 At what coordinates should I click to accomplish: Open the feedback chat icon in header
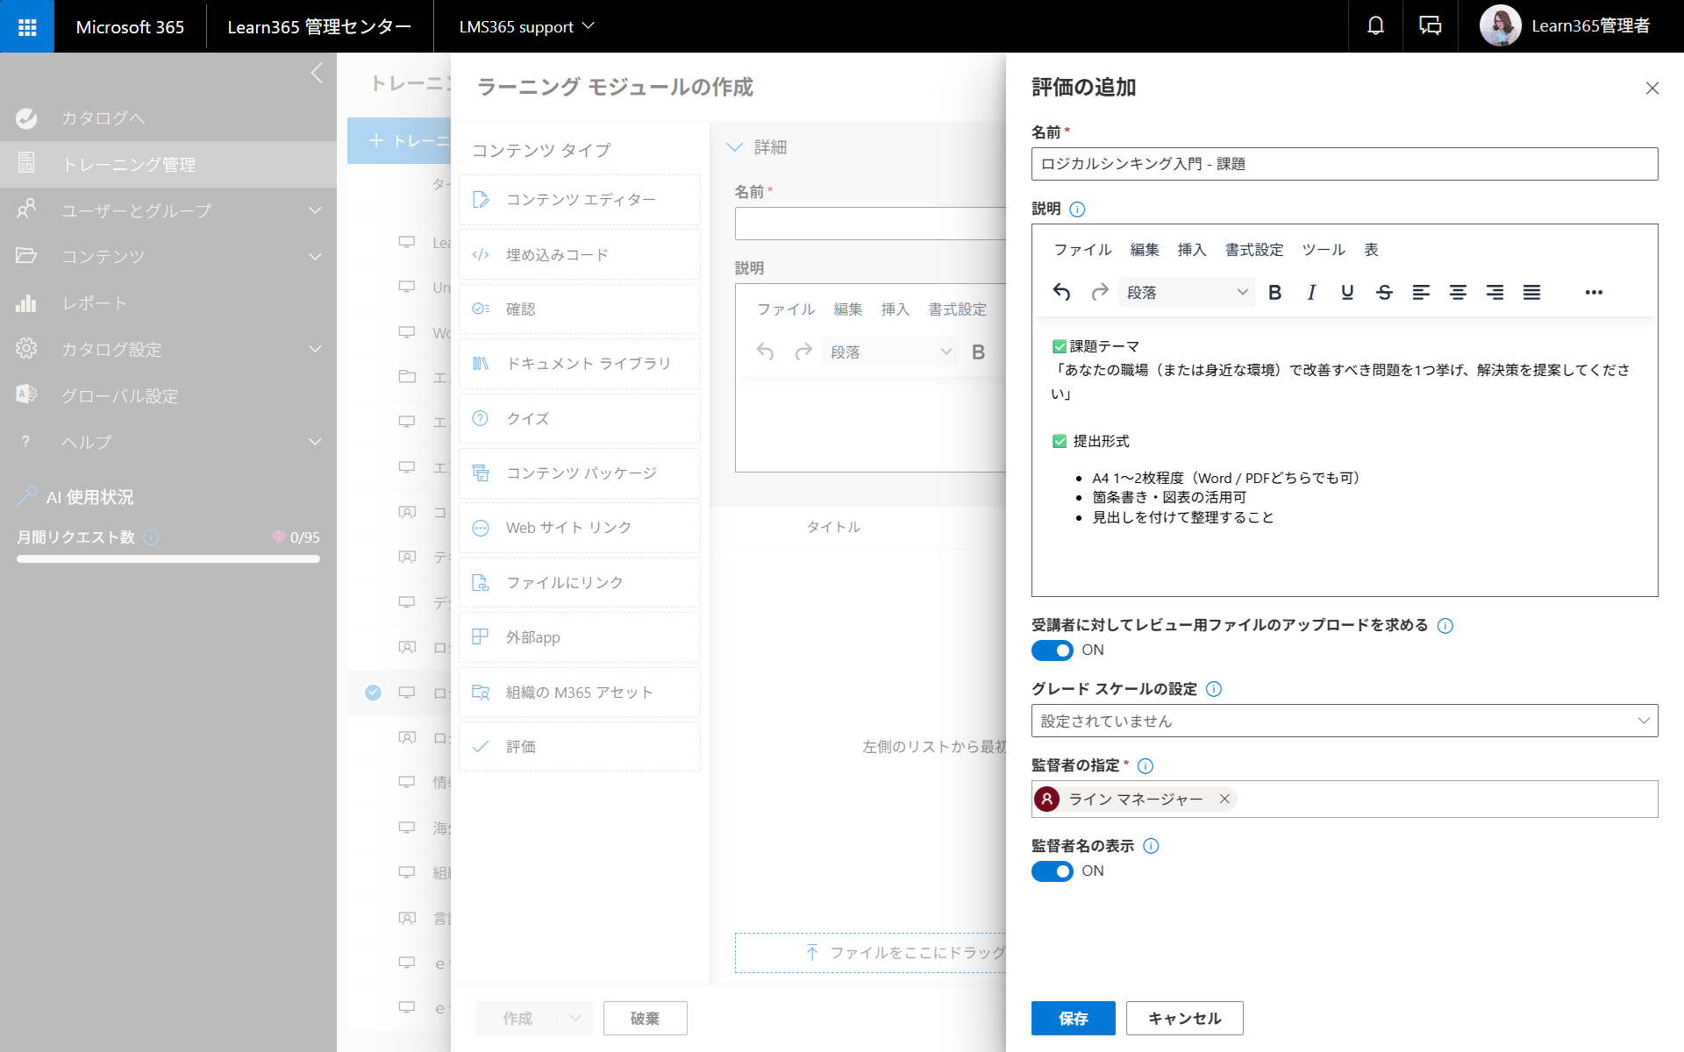pyautogui.click(x=1430, y=26)
